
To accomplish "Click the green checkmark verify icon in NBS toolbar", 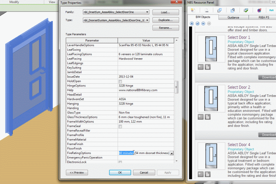I will pyautogui.click(x=246, y=10).
